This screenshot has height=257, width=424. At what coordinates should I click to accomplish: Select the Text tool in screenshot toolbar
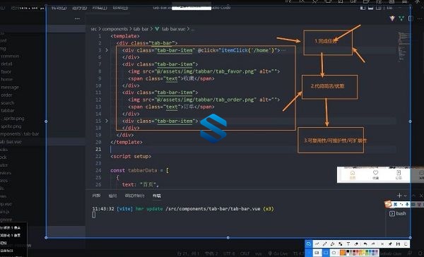[x=348, y=244]
